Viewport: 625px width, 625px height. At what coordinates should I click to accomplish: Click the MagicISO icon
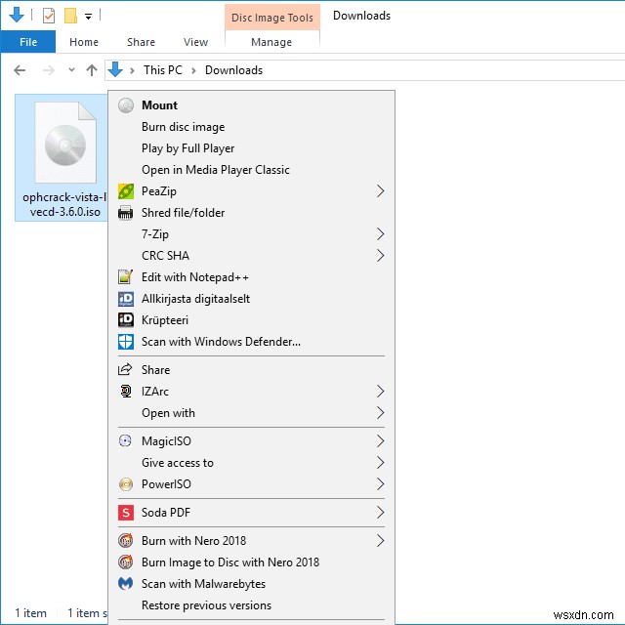click(x=125, y=441)
